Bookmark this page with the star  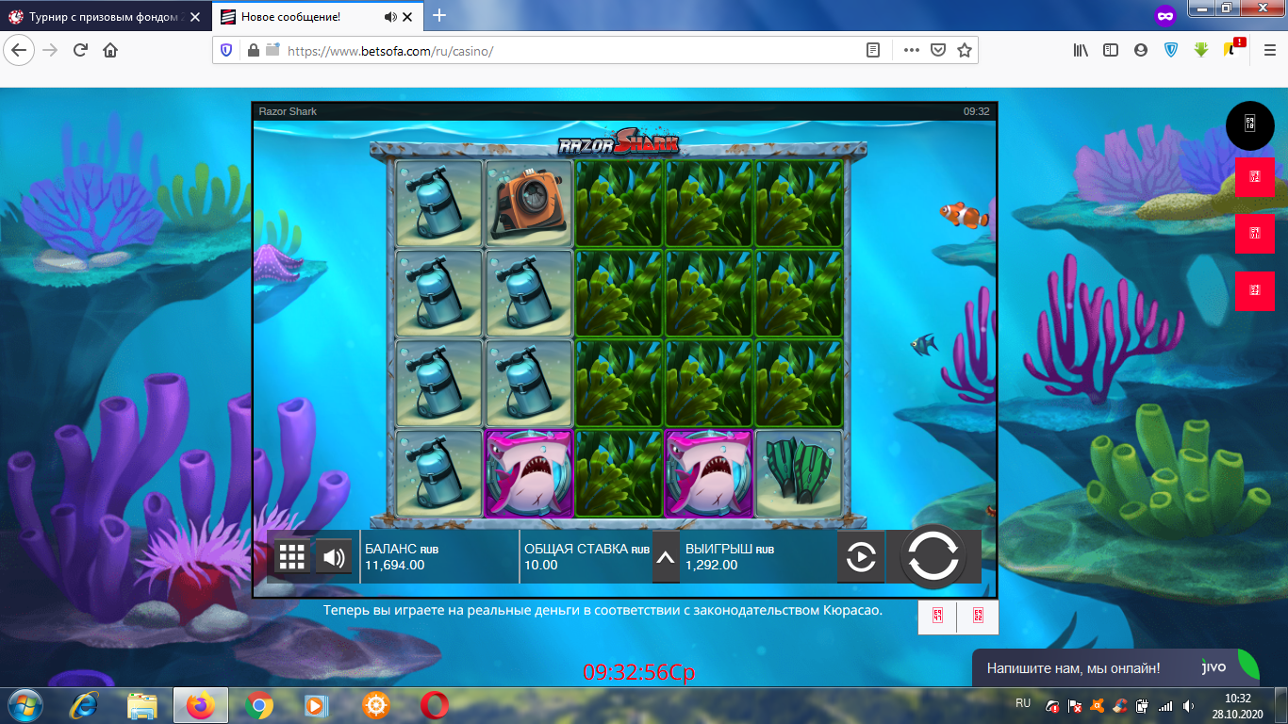point(964,50)
